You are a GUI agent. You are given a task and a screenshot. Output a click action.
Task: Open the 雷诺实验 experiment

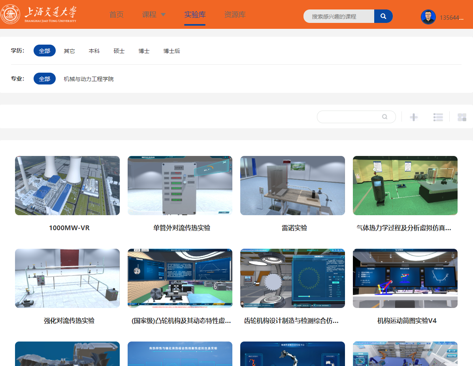(x=292, y=186)
